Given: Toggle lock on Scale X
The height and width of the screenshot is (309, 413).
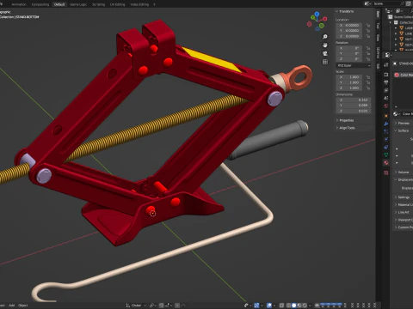Looking at the screenshot, I should click(368, 77).
